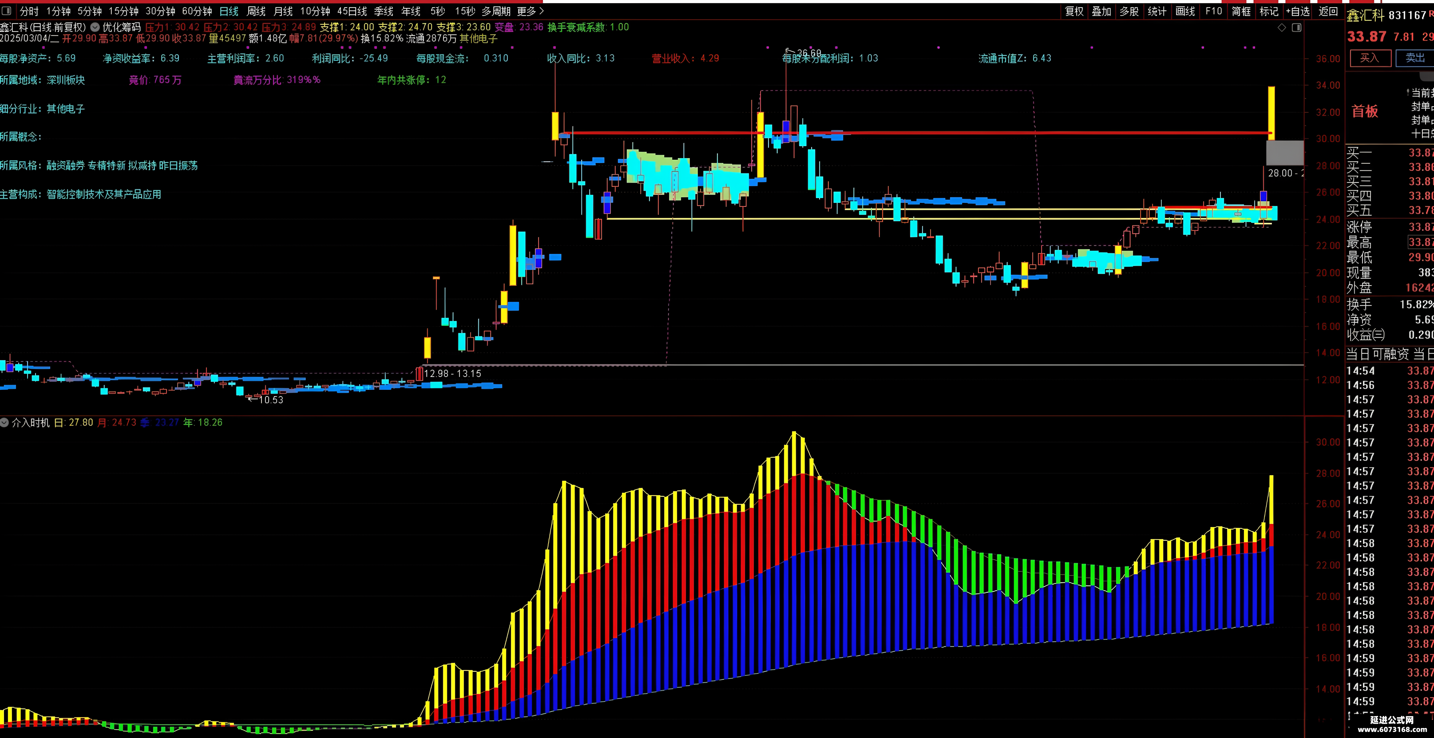Add stock to watchlist with +自选
This screenshot has height=738, width=1434.
[1297, 11]
